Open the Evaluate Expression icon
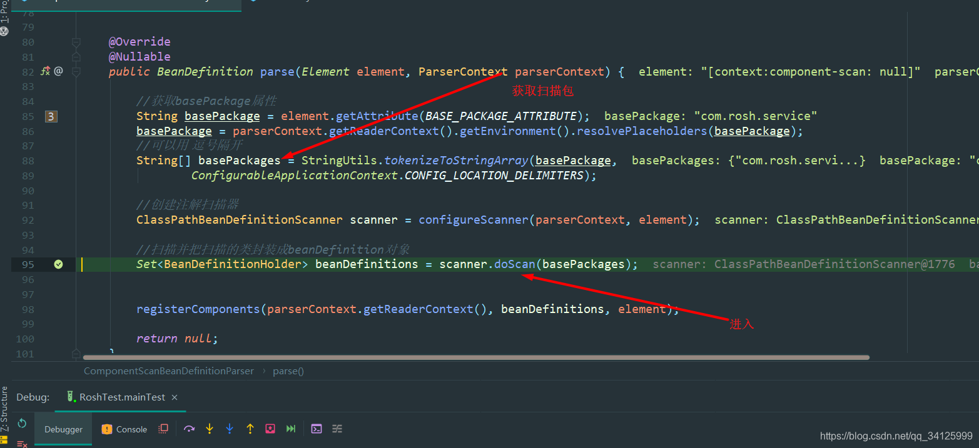The height and width of the screenshot is (448, 979). 317,429
